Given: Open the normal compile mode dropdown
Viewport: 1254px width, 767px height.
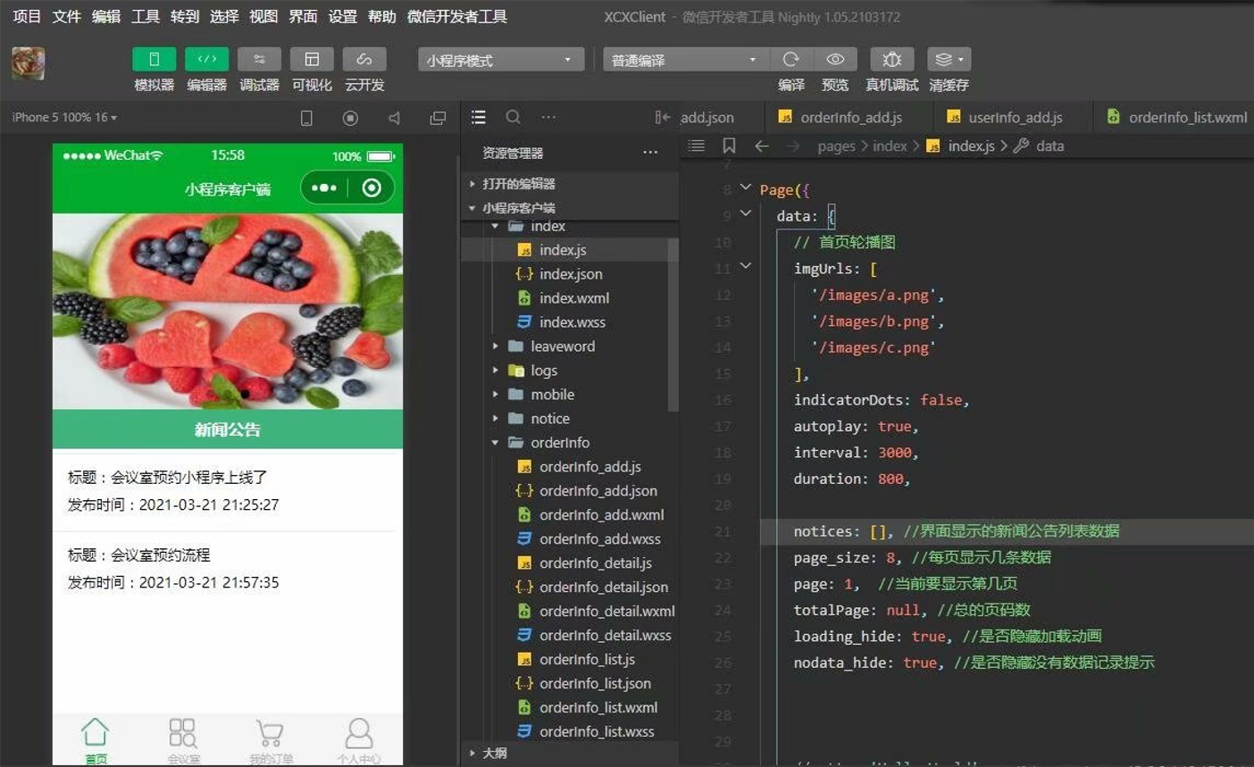Looking at the screenshot, I should (685, 60).
